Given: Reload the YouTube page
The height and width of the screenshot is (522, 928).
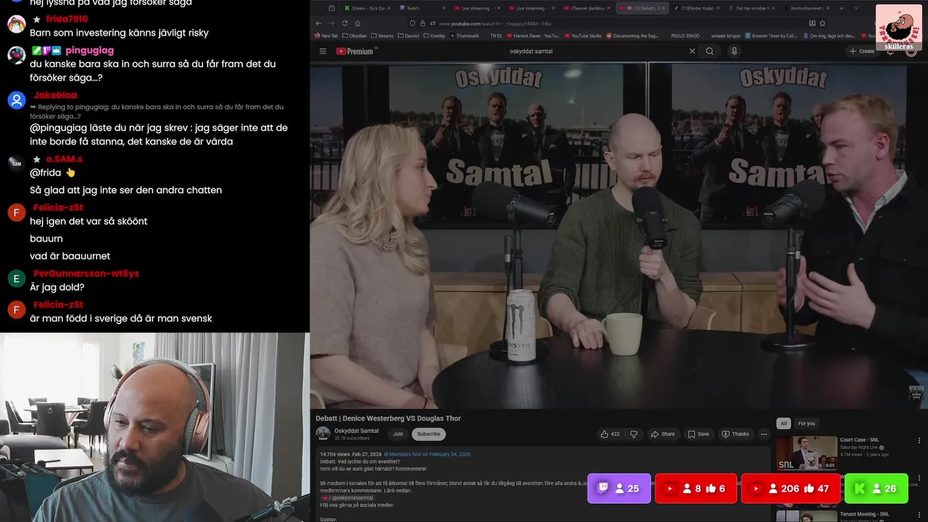Looking at the screenshot, I should point(344,23).
